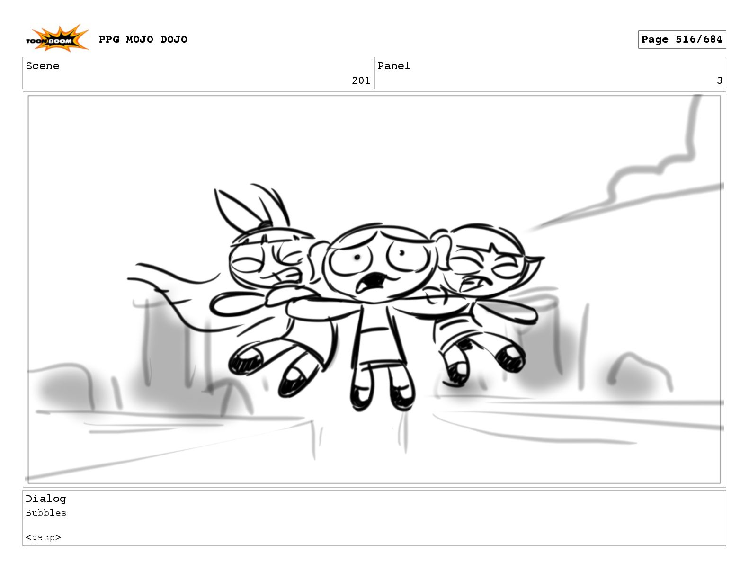Viewport: 749px width, 580px height.
Task: Click the 'Panel' label
Action: point(394,66)
